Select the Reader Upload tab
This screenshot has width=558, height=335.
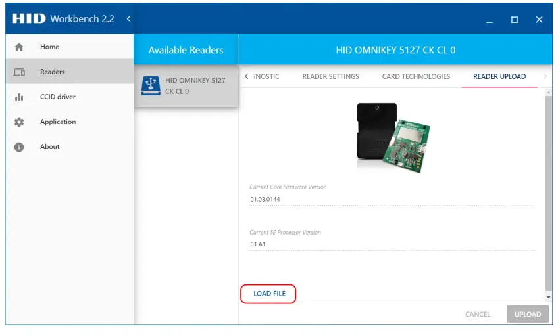click(x=499, y=76)
